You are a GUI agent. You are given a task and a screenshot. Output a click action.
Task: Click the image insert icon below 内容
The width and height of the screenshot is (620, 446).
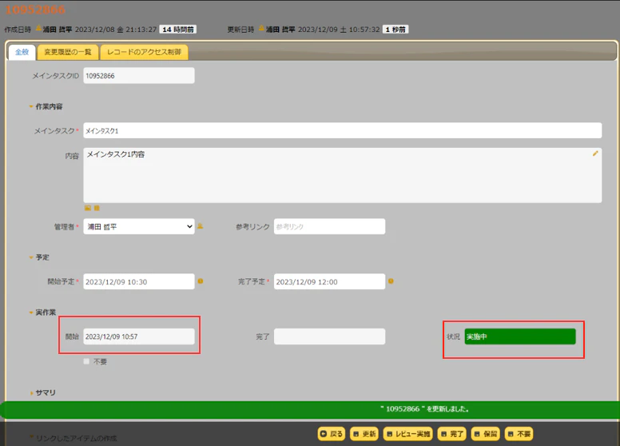coord(88,208)
